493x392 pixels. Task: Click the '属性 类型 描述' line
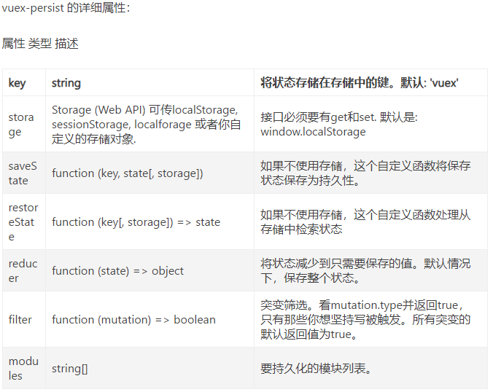click(x=40, y=44)
